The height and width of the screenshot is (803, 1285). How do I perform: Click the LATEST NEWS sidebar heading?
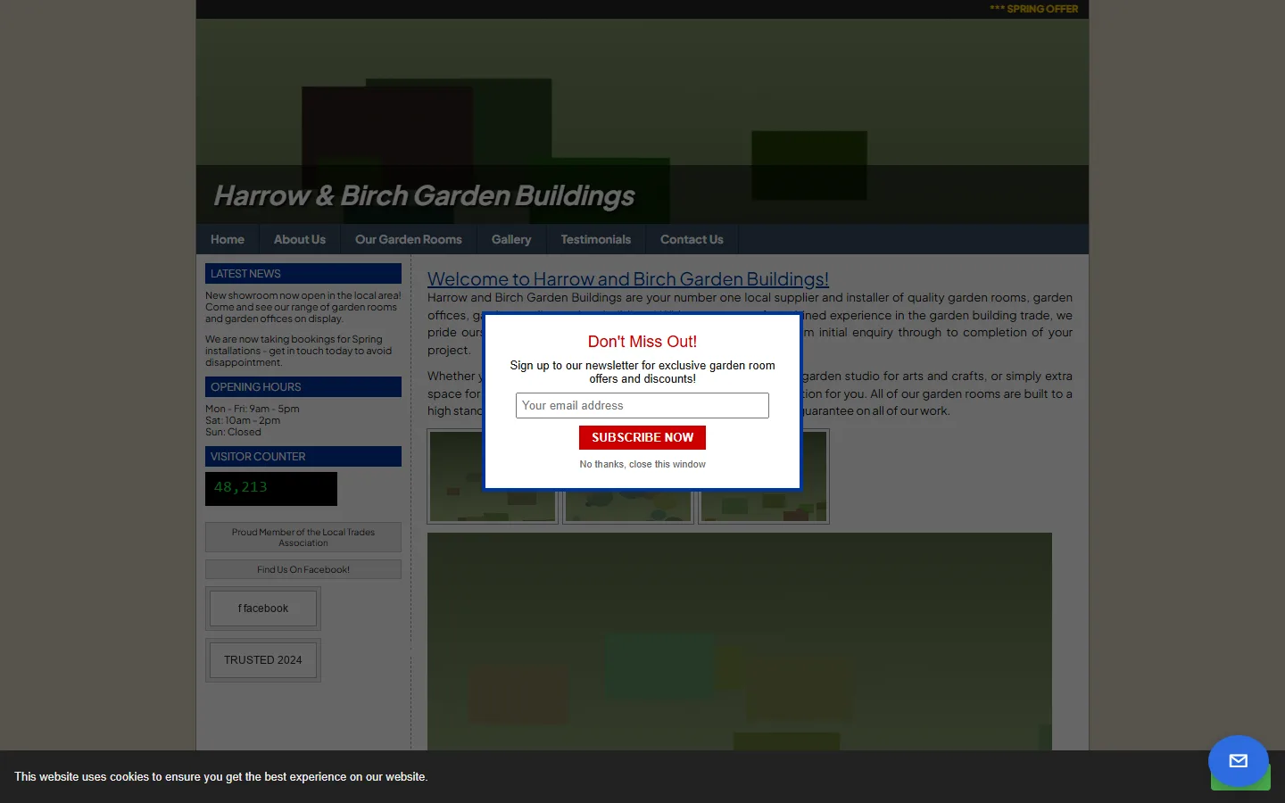click(x=303, y=274)
